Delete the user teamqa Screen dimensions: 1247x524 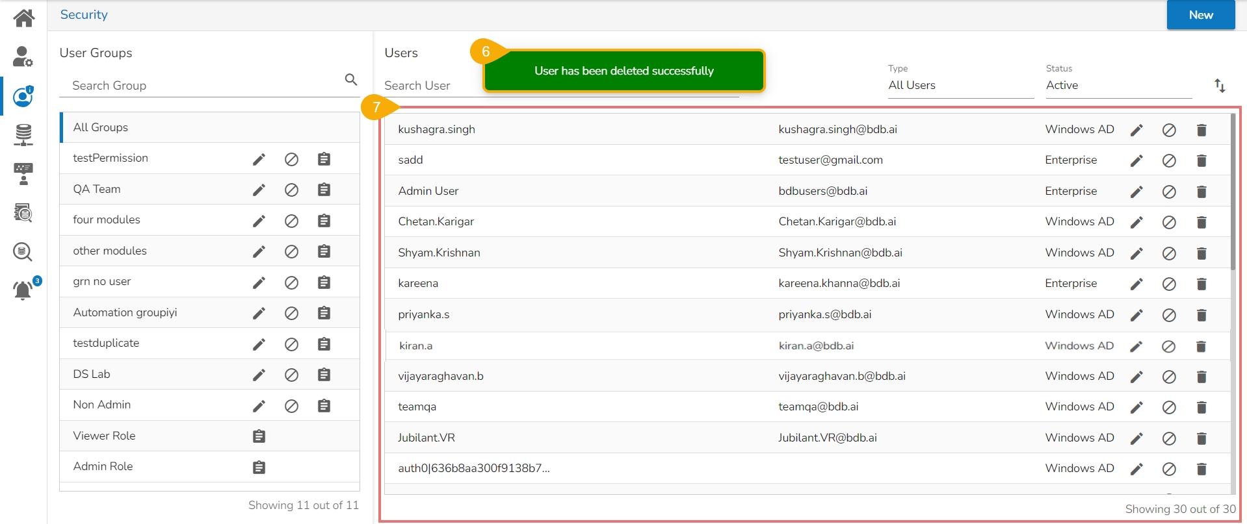coord(1201,407)
